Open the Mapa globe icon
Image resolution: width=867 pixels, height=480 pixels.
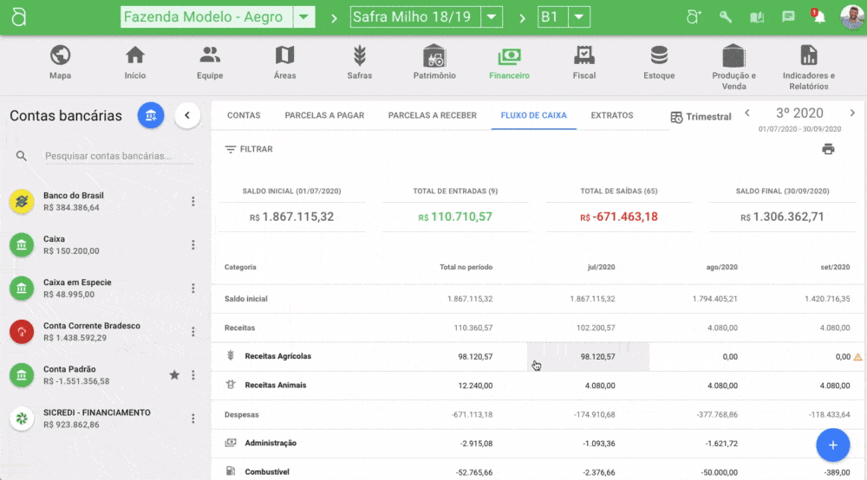60,56
